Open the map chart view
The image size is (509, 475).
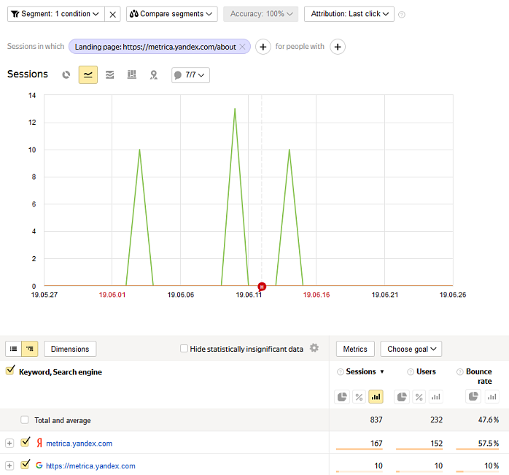(x=154, y=74)
